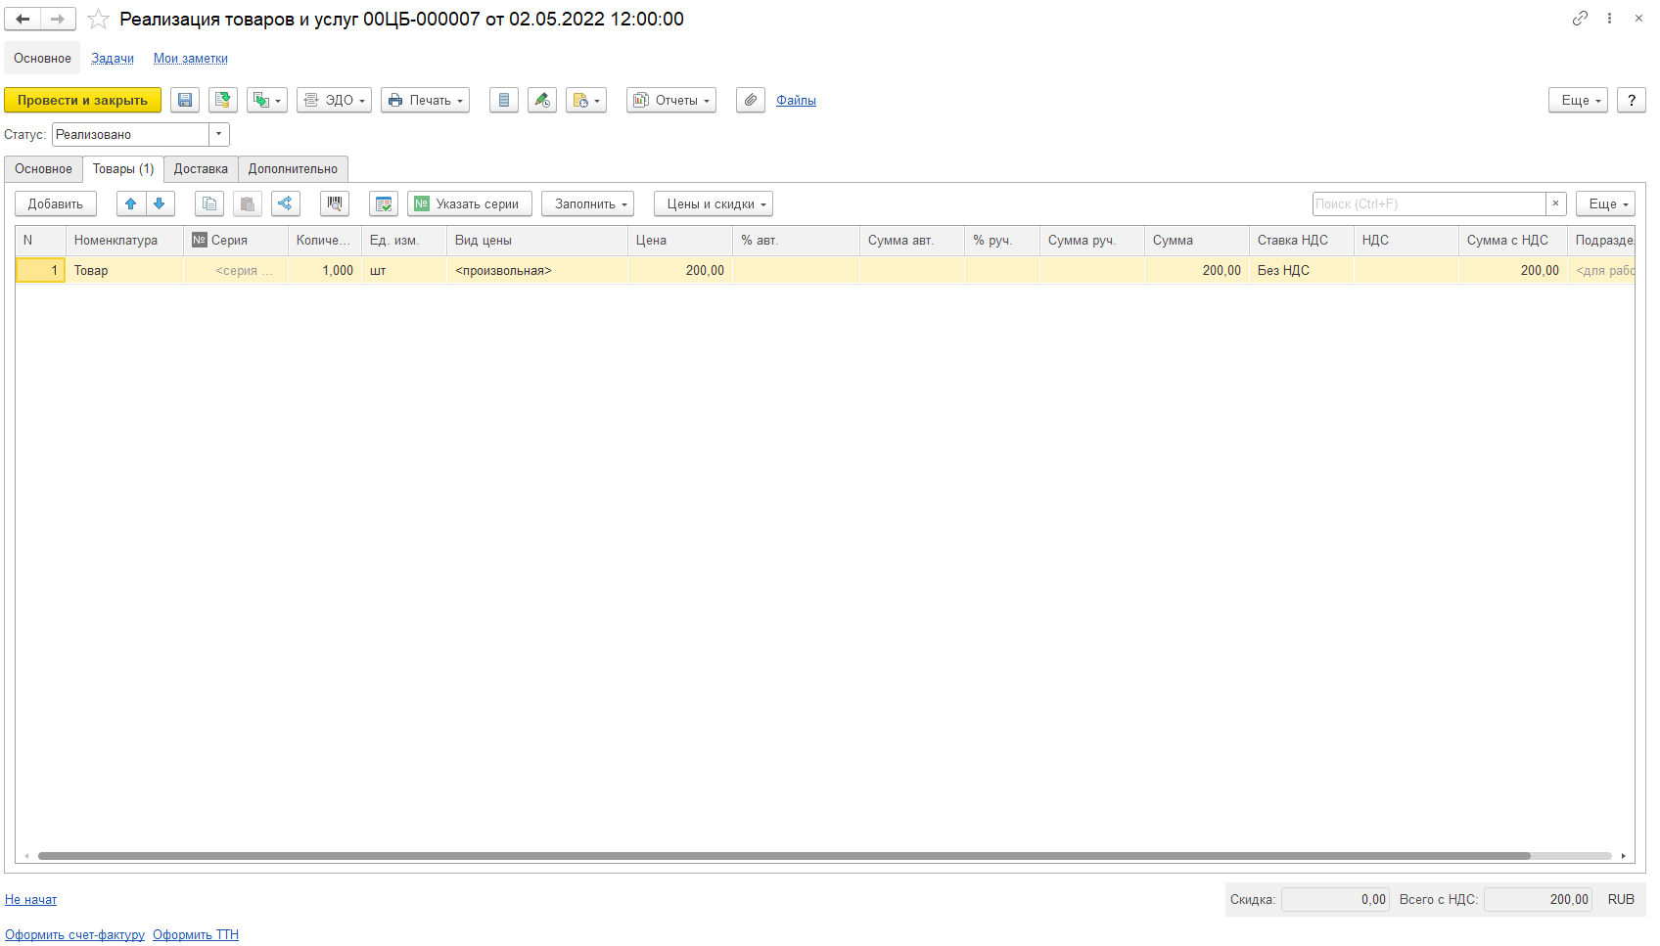Open the Файлы link

coord(796,100)
